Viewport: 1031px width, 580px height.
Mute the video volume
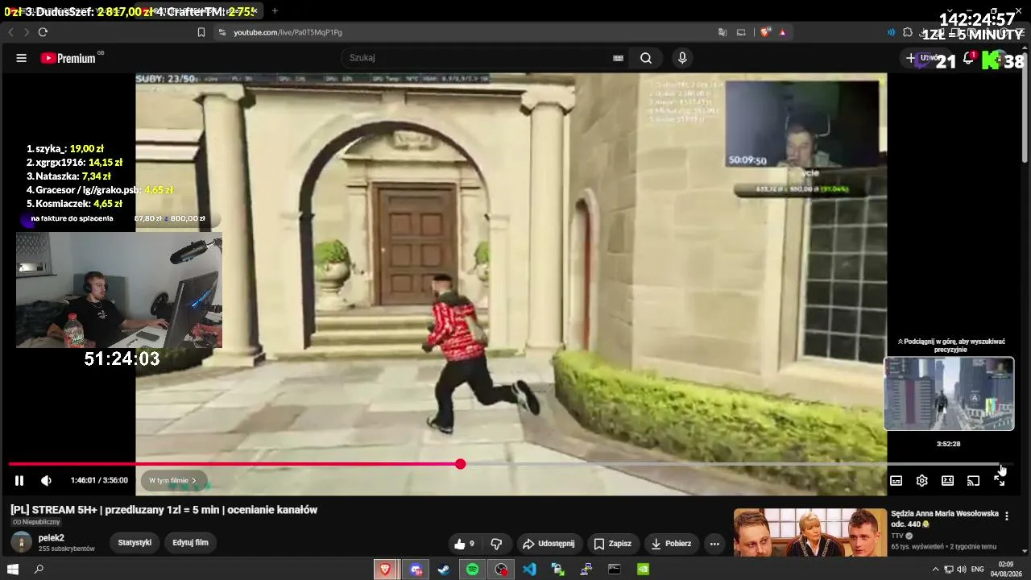tap(46, 480)
